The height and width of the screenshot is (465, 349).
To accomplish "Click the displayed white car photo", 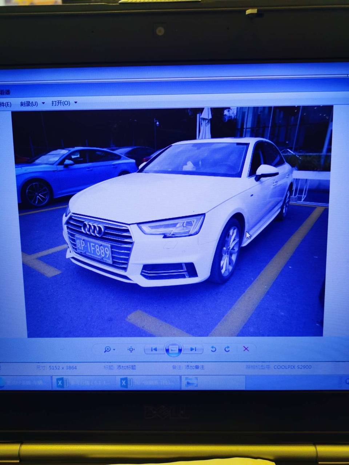I will [x=174, y=222].
